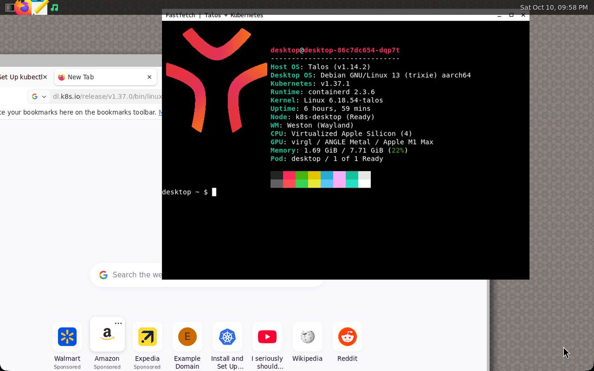594x371 pixels.
Task: Close the Fastfetch terminal window
Action: coord(523,15)
